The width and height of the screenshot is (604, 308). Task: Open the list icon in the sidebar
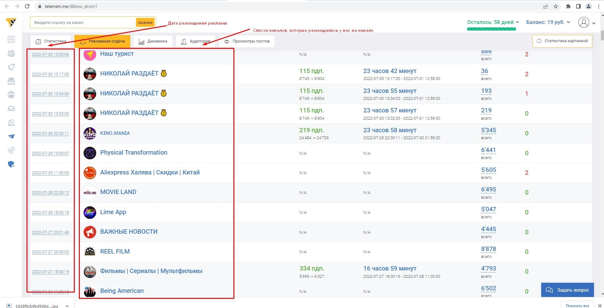pyautogui.click(x=11, y=39)
